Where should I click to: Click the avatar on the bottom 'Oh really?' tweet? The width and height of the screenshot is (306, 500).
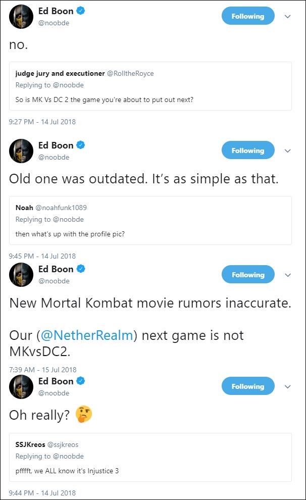coord(21,387)
